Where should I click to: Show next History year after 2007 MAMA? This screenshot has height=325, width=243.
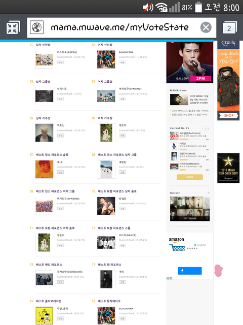click(207, 218)
